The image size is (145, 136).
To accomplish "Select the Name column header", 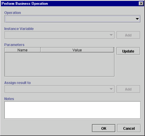I will [x=23, y=50].
